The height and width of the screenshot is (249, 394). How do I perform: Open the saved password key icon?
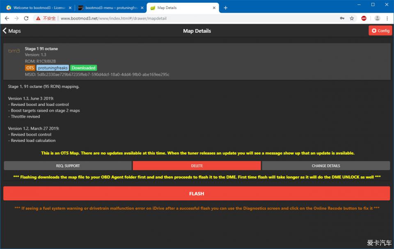click(342, 18)
